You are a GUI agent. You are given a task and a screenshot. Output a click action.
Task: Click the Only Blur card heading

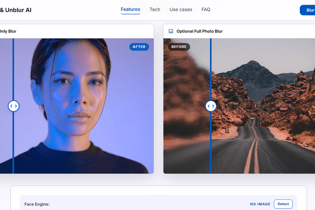8,31
